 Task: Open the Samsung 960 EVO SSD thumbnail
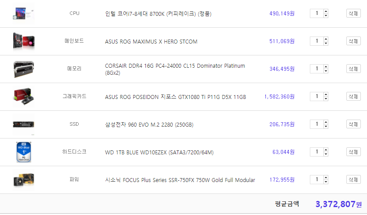tap(23, 124)
